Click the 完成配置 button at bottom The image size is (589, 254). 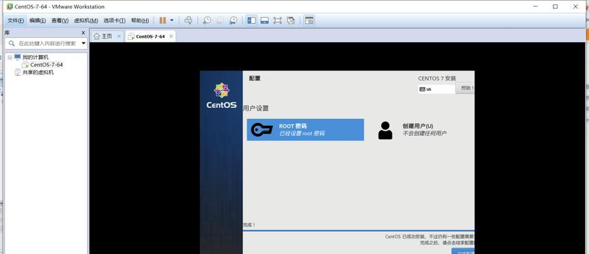[463, 251]
